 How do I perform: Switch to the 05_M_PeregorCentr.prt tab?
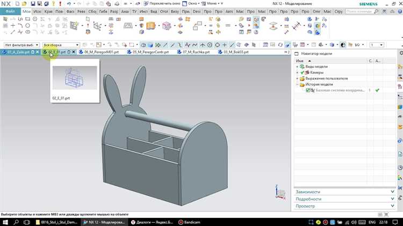[x=148, y=52]
